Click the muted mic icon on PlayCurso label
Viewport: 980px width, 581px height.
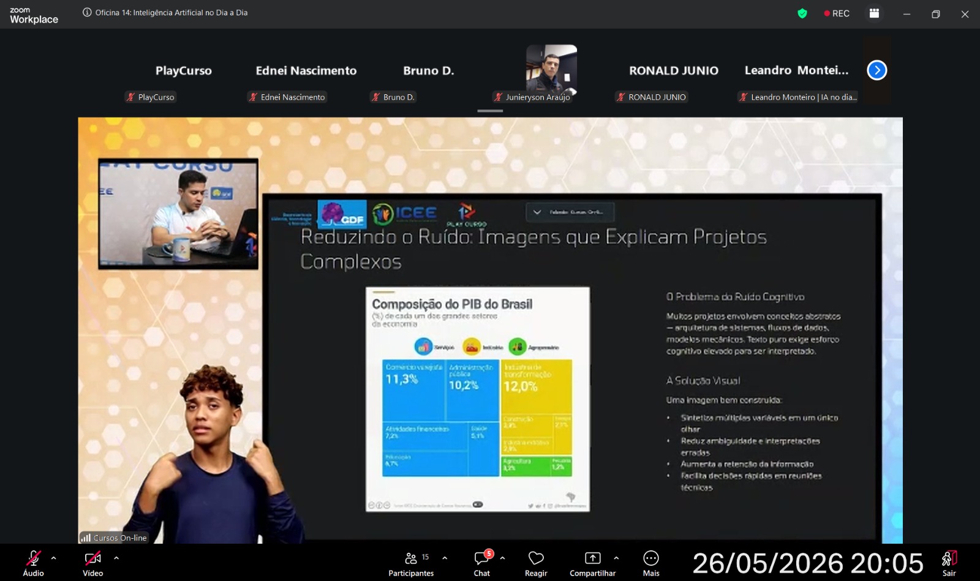click(x=130, y=97)
